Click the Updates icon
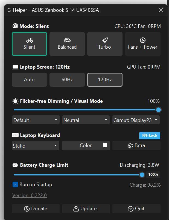Viewport: 169px width, 220px height. tap(76, 209)
